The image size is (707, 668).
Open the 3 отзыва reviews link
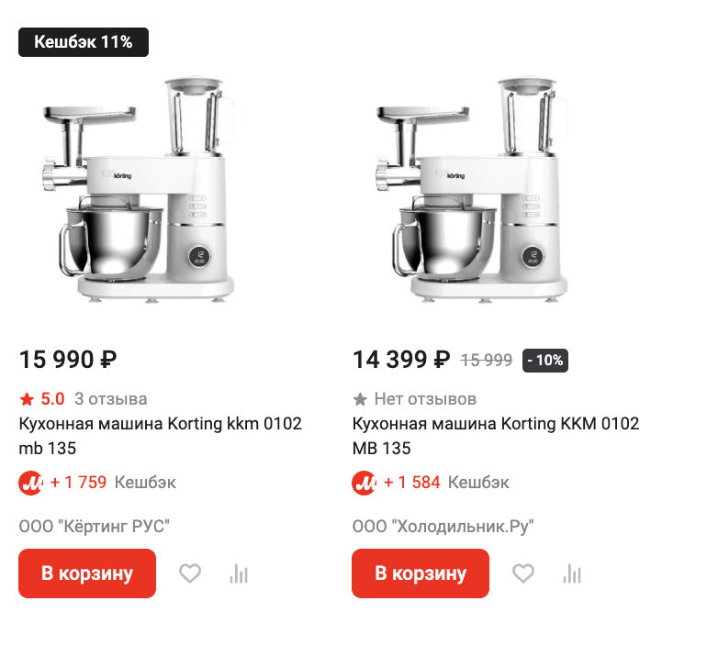click(110, 399)
